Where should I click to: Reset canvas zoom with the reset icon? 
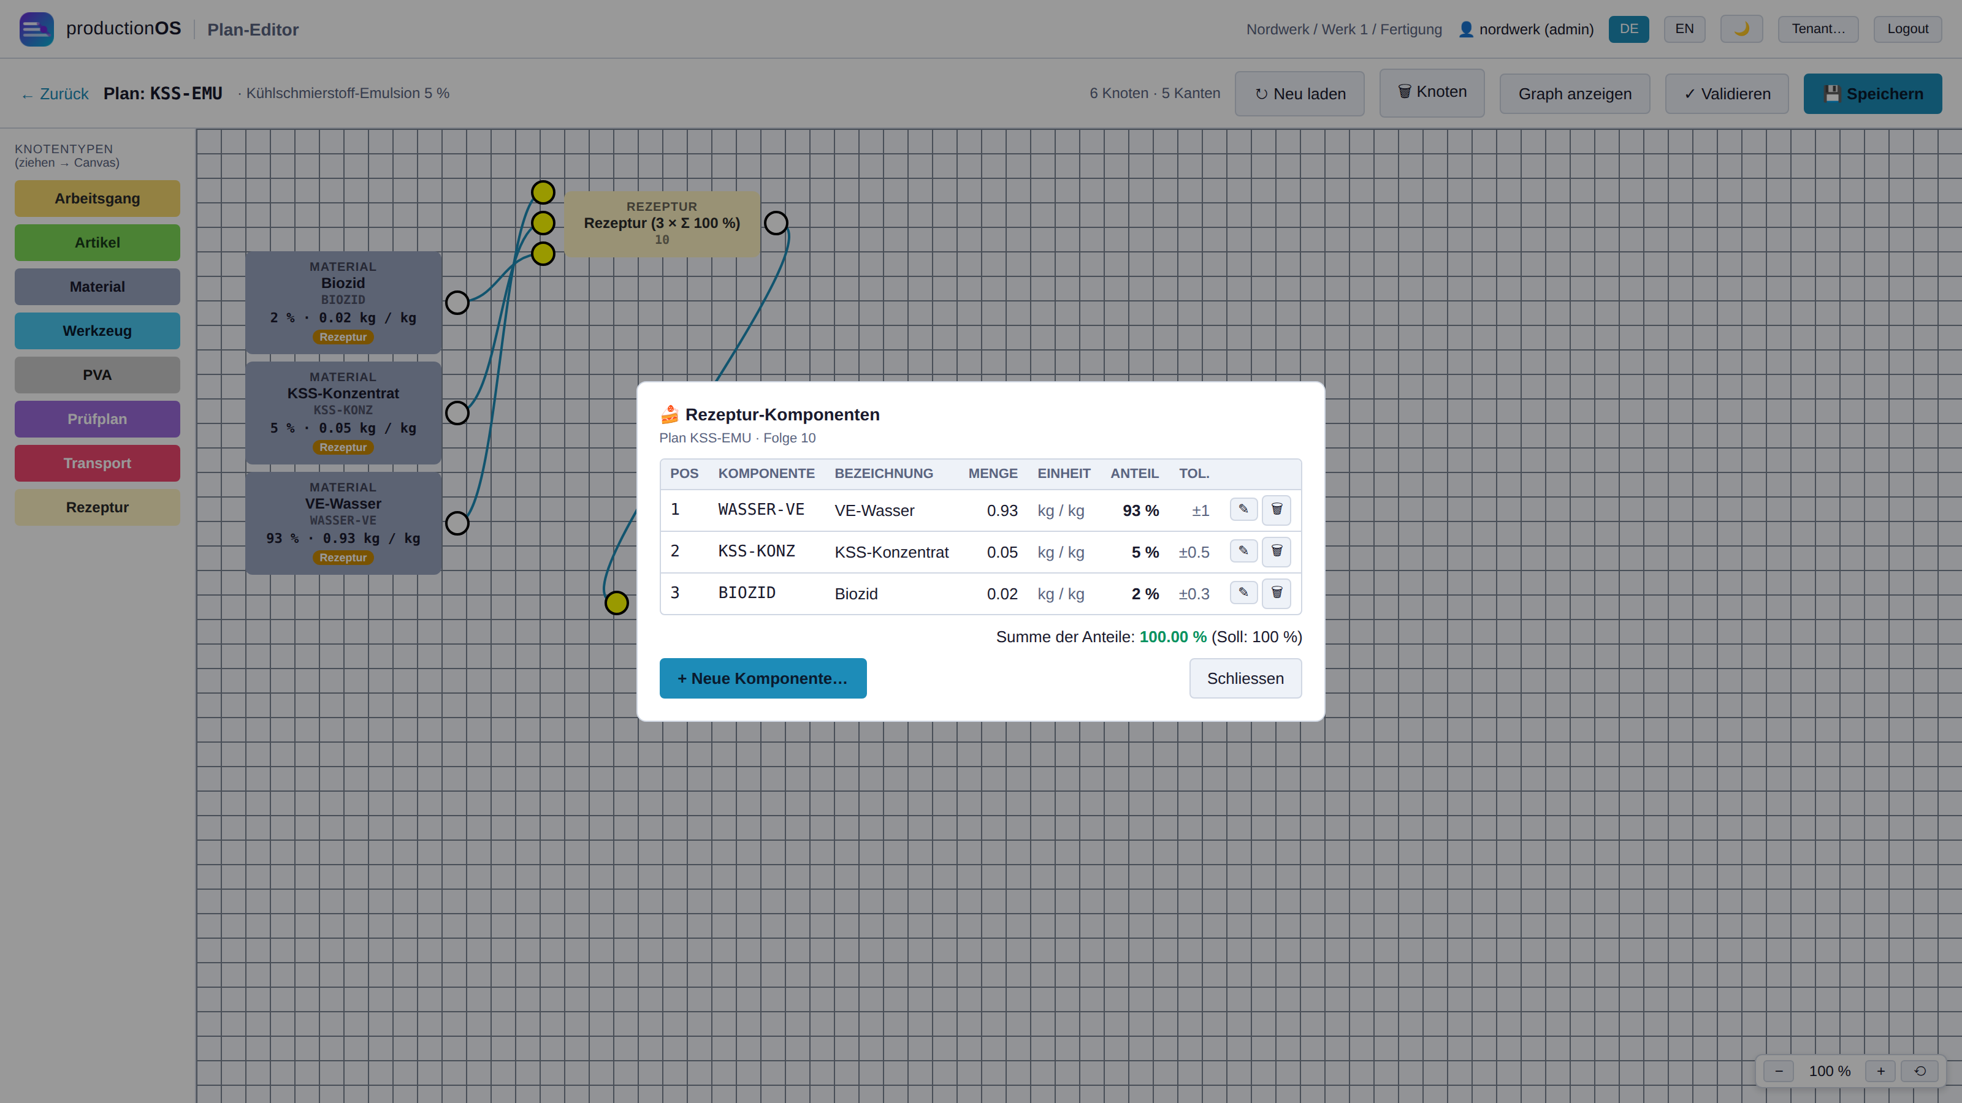coord(1920,1071)
